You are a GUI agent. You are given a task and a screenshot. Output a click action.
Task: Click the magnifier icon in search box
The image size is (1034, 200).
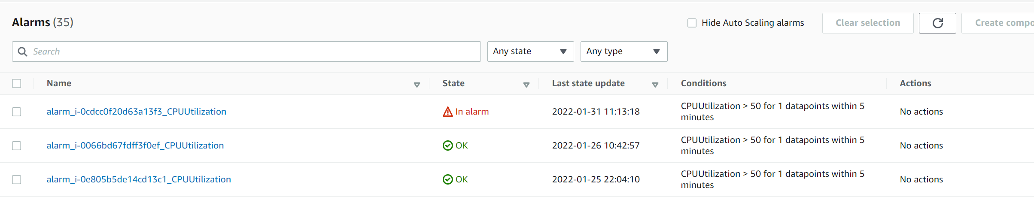click(22, 52)
